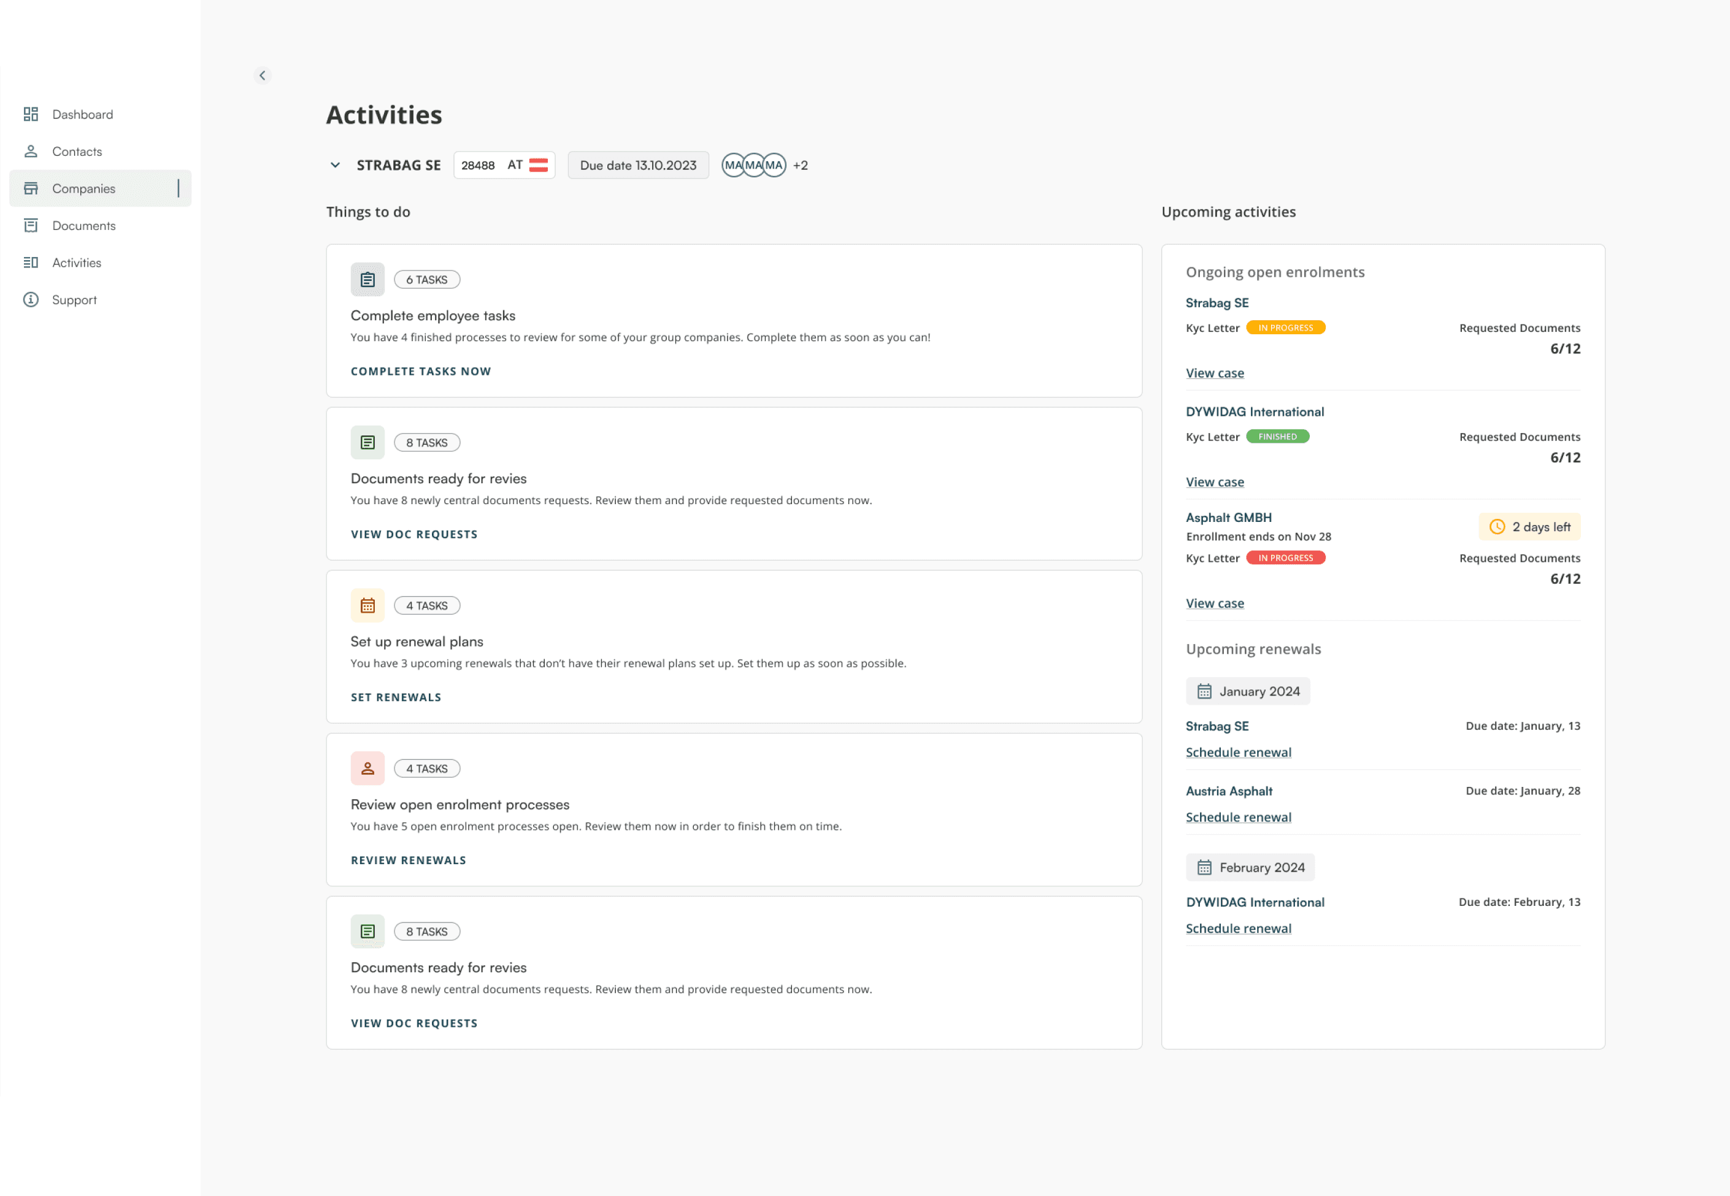Open the Dashboard menu item
Screen dimensions: 1730x1196
coord(101,114)
